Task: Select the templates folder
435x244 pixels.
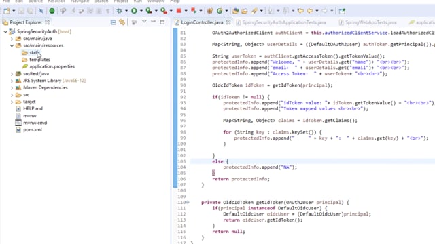Action: (x=39, y=60)
